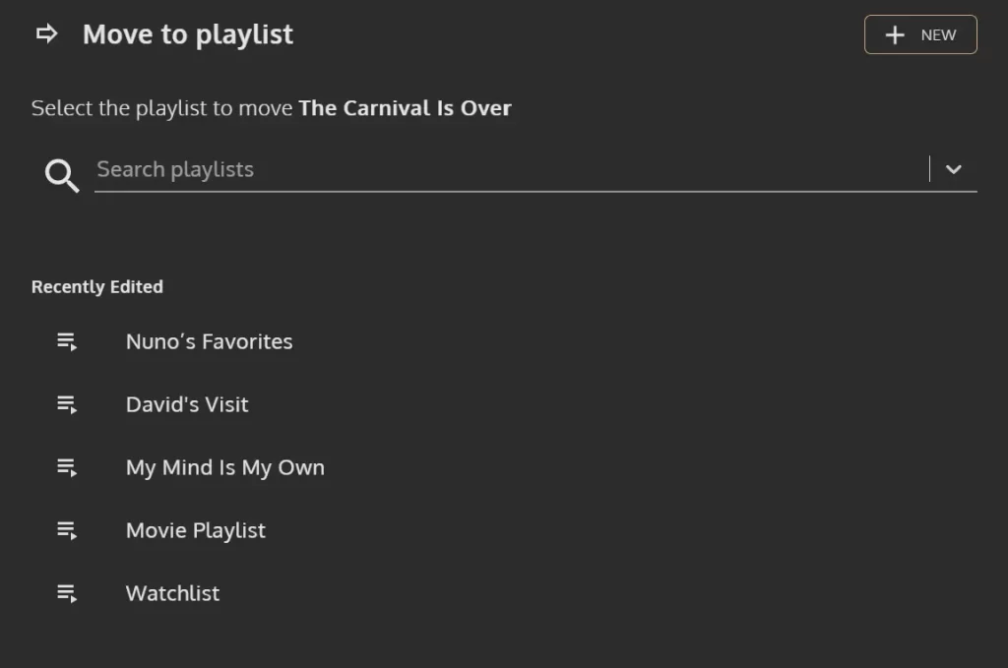This screenshot has height=668, width=1008.
Task: Click the playlist icon beside Movie Playlist
Action: pyautogui.click(x=67, y=530)
